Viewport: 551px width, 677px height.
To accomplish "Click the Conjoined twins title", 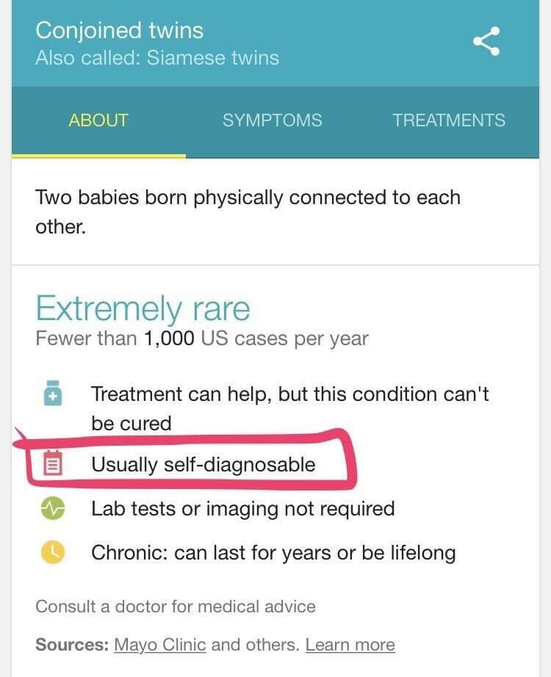I will (x=120, y=30).
